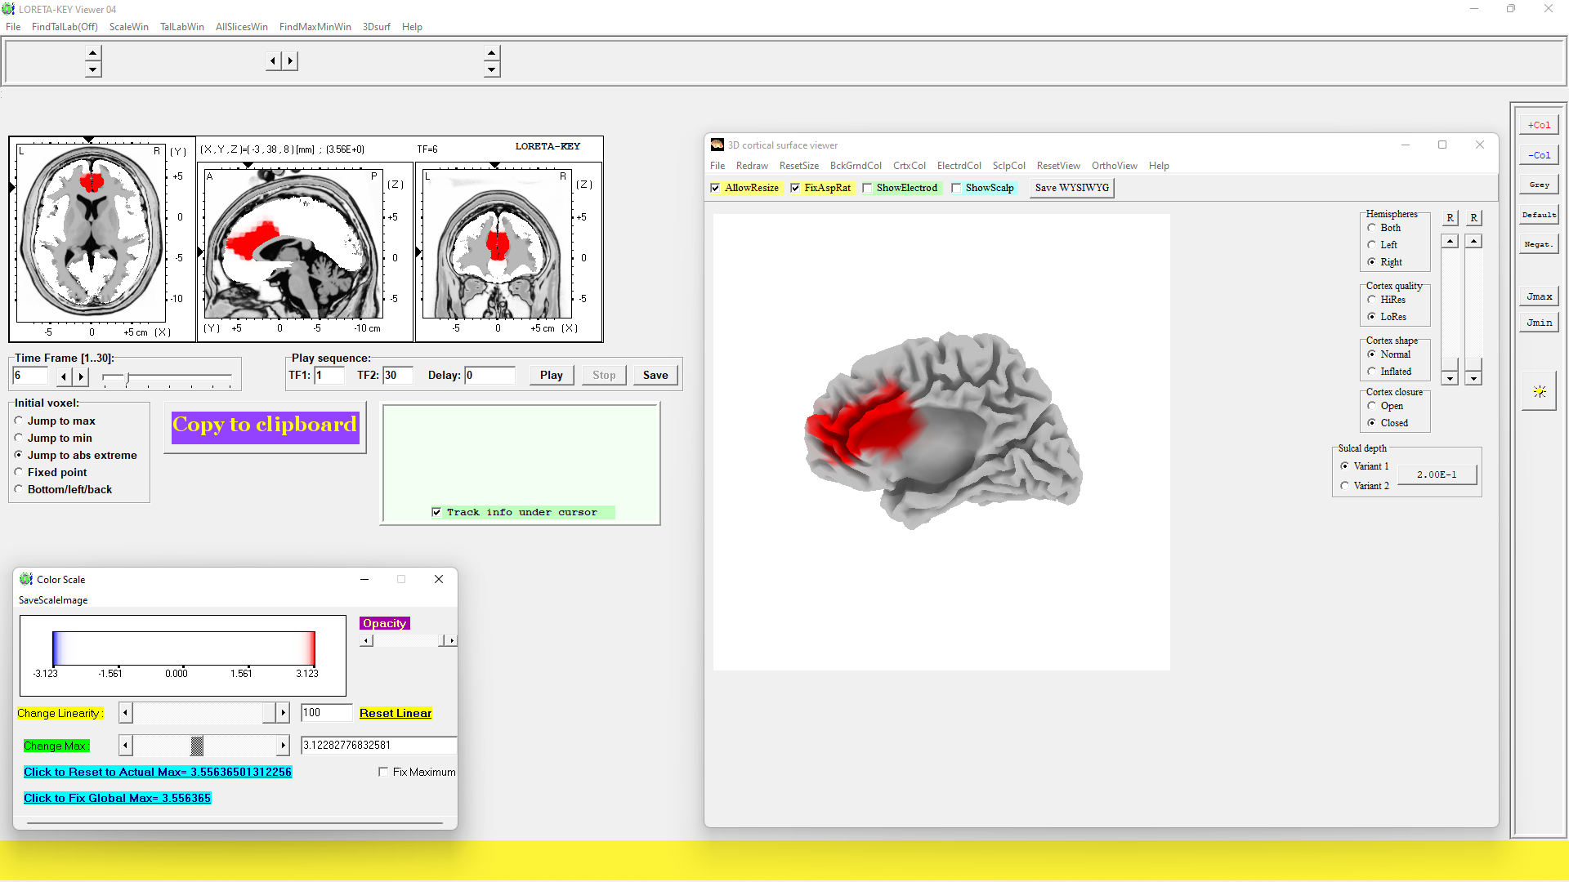Open the AllSlicesWin menu
1569x882 pixels.
241,27
